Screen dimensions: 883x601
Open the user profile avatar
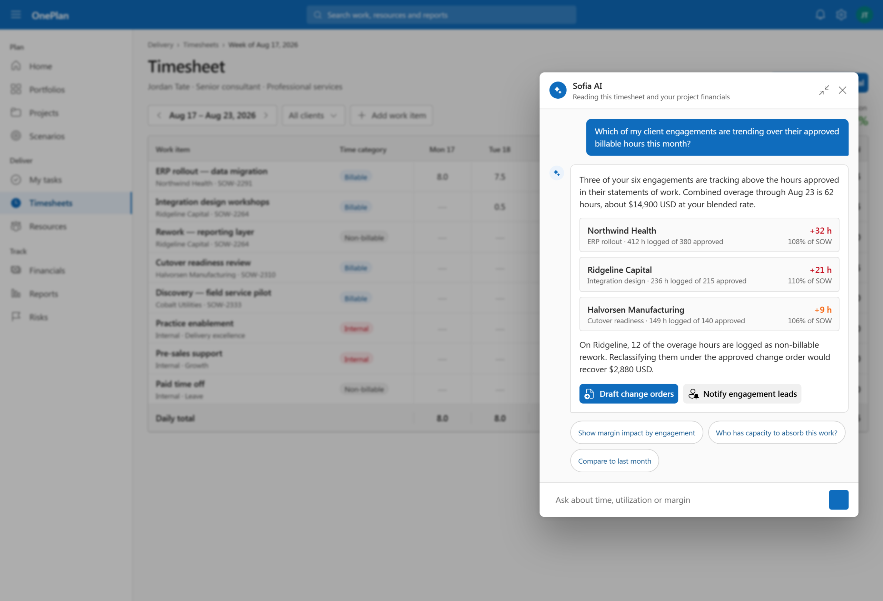tap(864, 15)
